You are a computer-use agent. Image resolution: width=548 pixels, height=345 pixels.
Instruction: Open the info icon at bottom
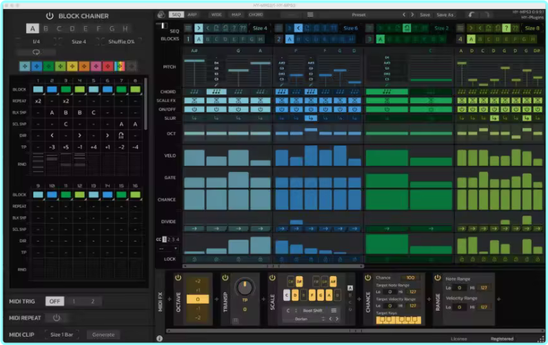(159, 338)
